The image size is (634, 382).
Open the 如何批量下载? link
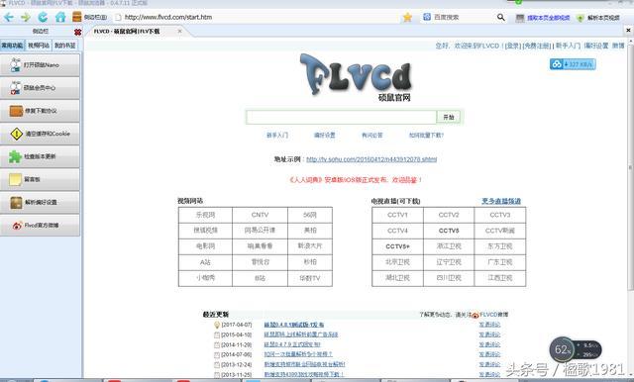pos(426,136)
